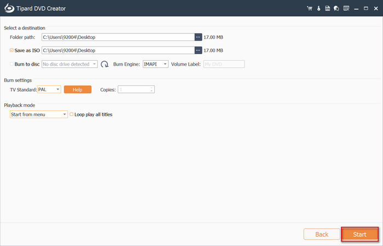
Task: Enable the Burn to disc checkbox
Action: coord(11,64)
